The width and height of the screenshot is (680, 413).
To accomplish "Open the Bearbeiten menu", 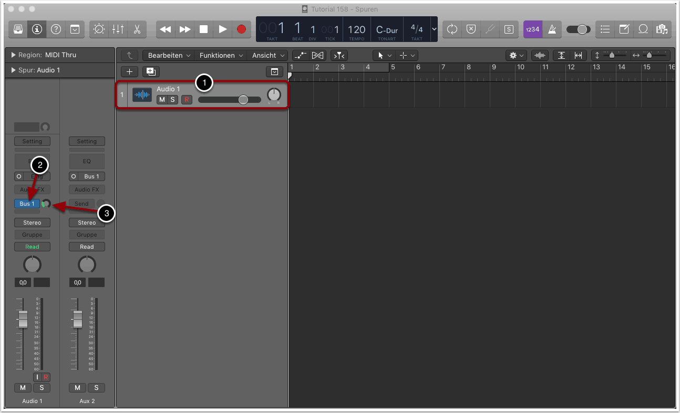I will [x=168, y=55].
